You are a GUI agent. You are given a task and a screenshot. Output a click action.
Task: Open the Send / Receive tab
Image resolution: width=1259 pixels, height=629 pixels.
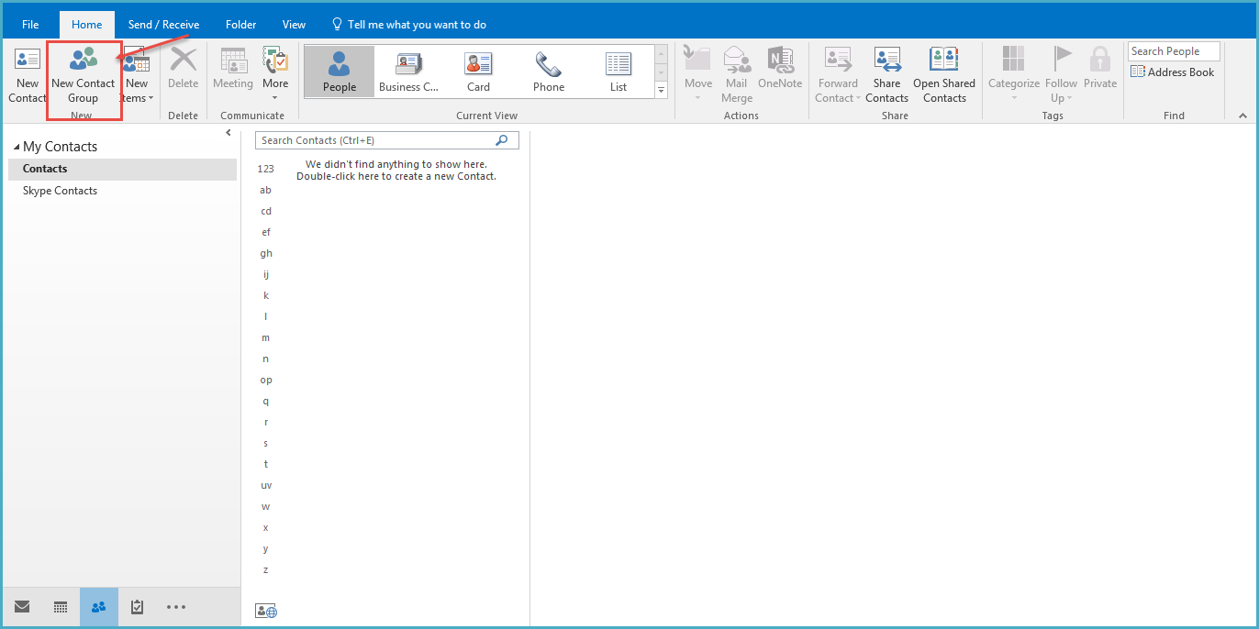(163, 25)
